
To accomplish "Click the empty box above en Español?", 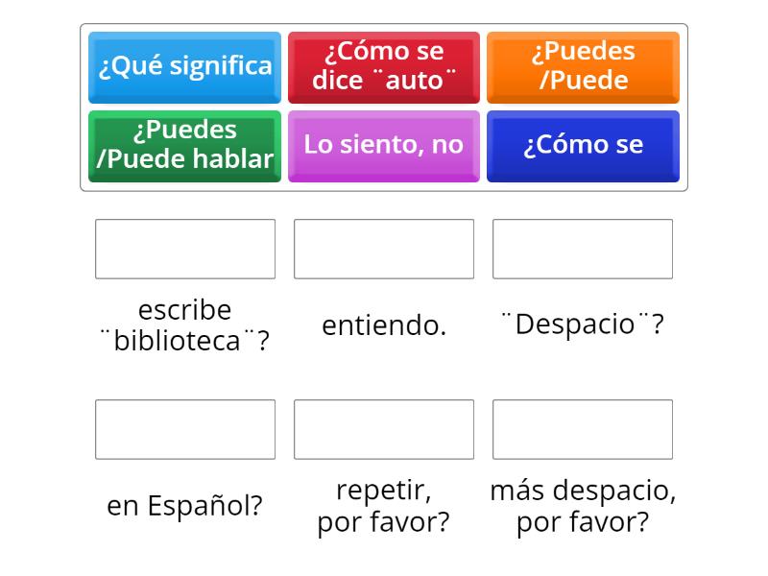I will point(184,428).
